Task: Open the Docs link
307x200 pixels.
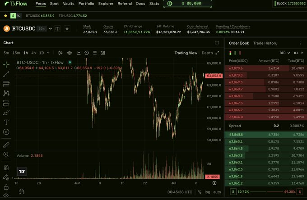Action: pyautogui.click(x=140, y=4)
